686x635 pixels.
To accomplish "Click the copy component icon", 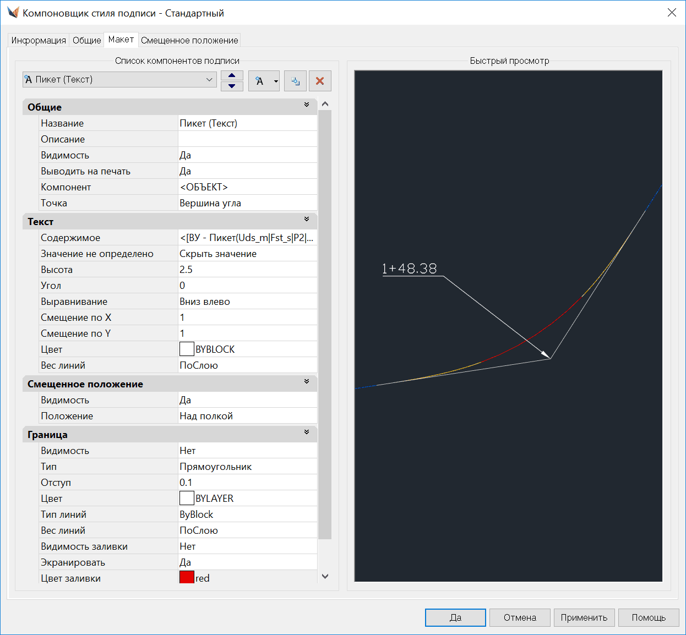I will click(295, 81).
